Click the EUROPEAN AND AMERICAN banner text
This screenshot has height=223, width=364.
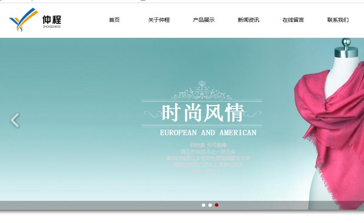pyautogui.click(x=208, y=133)
